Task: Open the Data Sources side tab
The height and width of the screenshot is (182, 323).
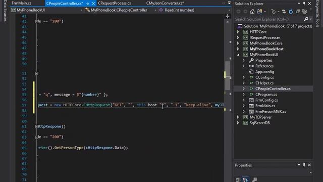Action: [5, 11]
